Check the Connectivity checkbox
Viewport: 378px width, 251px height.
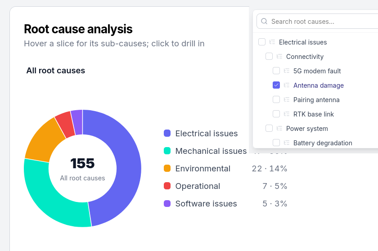coord(269,56)
